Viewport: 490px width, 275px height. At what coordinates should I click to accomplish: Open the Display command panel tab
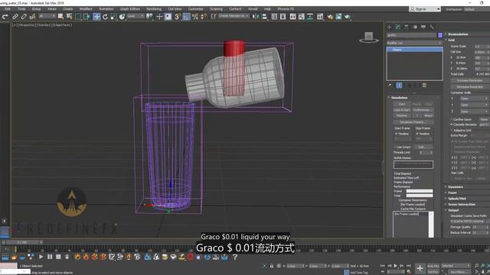coord(423,27)
